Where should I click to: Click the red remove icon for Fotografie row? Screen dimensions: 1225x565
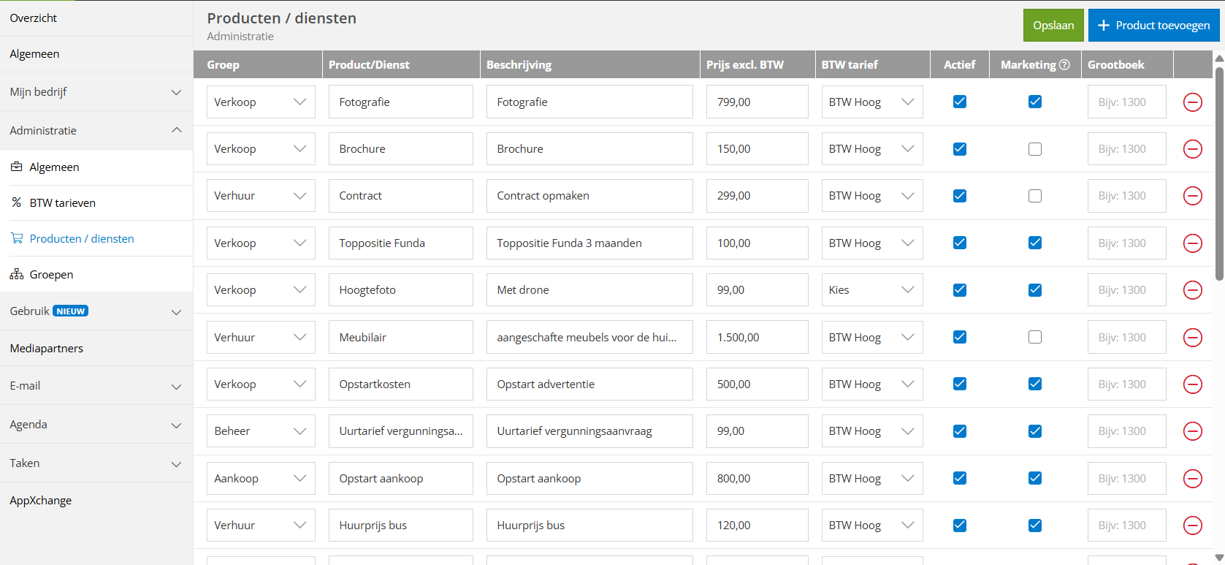[1192, 102]
